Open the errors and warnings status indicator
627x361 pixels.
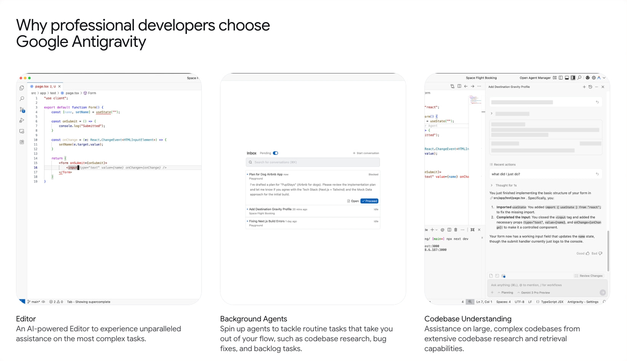coord(56,302)
